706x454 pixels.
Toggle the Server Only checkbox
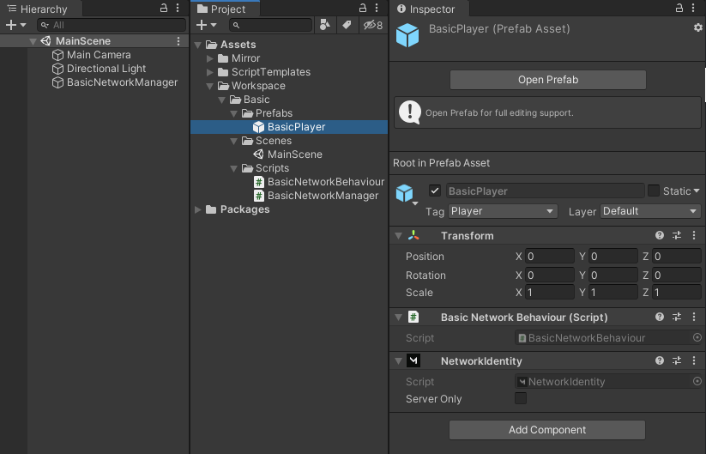[x=521, y=398]
